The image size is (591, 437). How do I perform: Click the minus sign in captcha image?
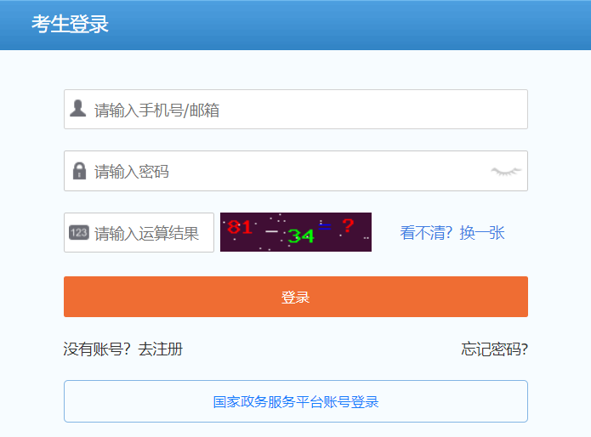pyautogui.click(x=271, y=231)
